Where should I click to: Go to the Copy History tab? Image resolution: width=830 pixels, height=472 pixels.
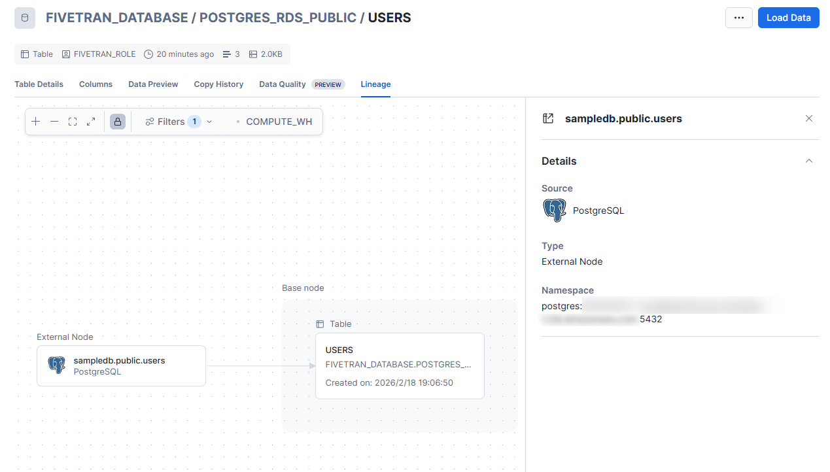[x=218, y=84]
